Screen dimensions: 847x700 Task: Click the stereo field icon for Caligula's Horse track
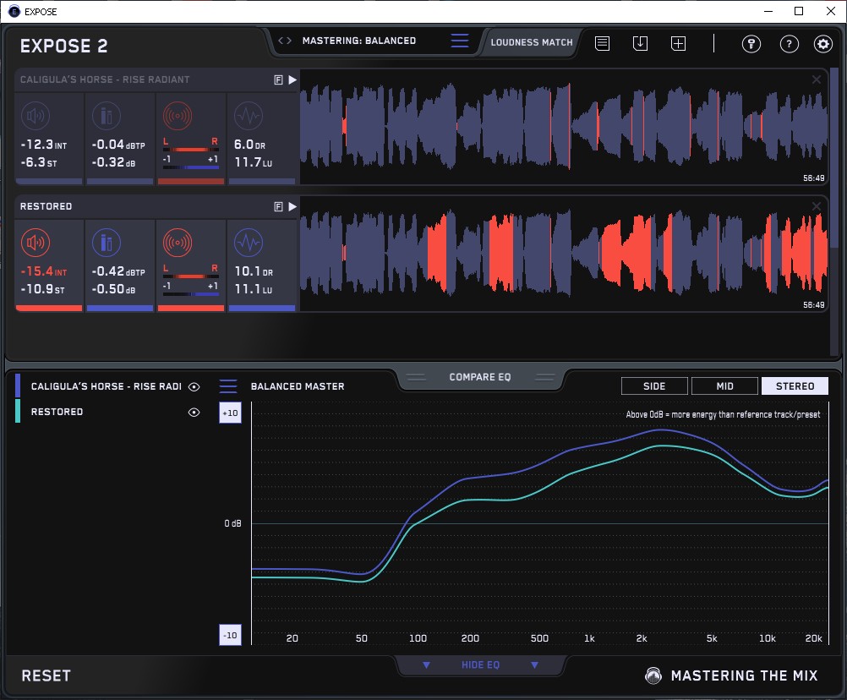[x=178, y=116]
